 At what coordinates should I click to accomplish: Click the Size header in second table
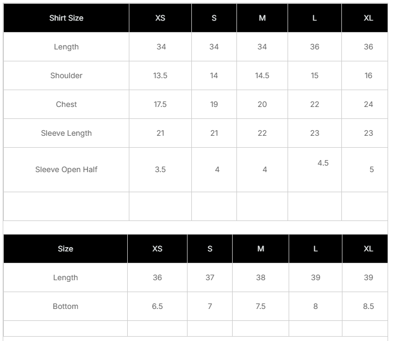(65, 249)
